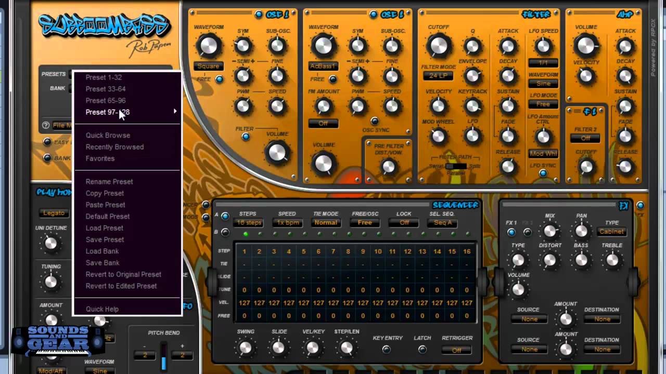Screen dimensions: 666x374
Task: Open Quick Help from the menu
Action: (102, 309)
